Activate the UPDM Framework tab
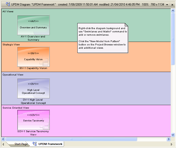Screen dimensions: 176x148 [x=50, y=144]
